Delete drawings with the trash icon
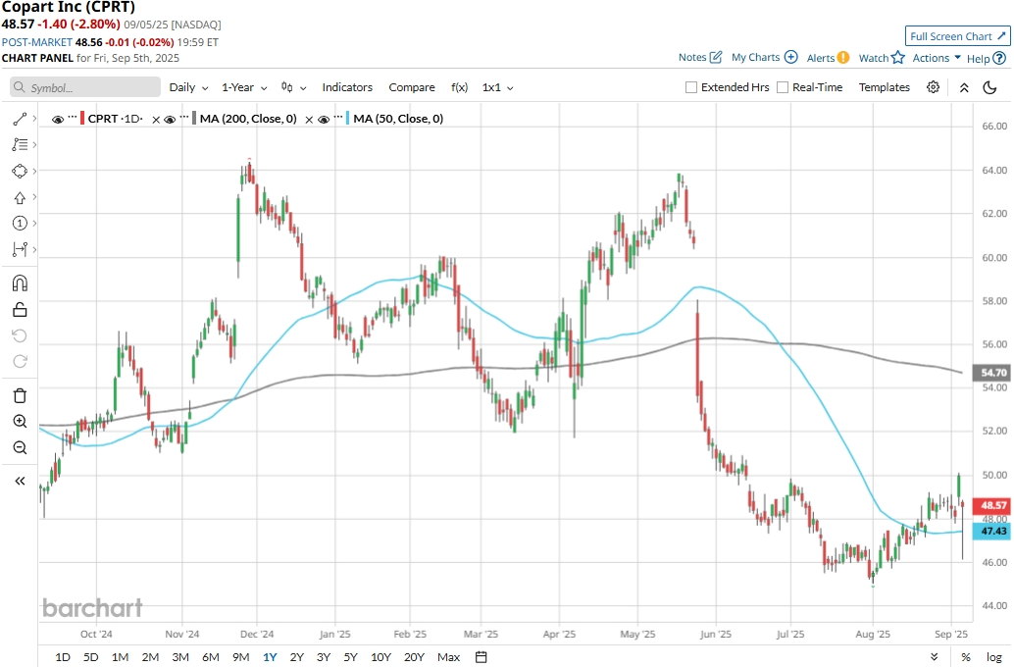The image size is (1014, 667). (x=20, y=396)
